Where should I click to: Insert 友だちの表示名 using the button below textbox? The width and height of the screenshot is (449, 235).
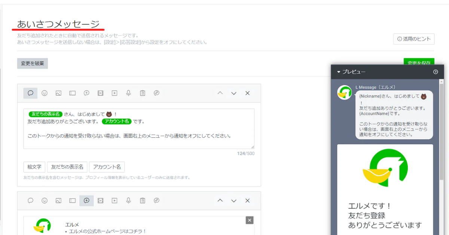pos(67,167)
